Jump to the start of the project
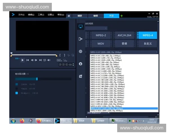The height and width of the screenshot is (135, 169). (x=28, y=60)
